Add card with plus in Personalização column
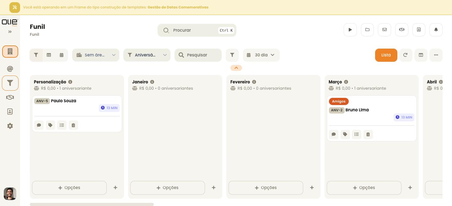Image resolution: width=452 pixels, height=206 pixels. point(115,188)
